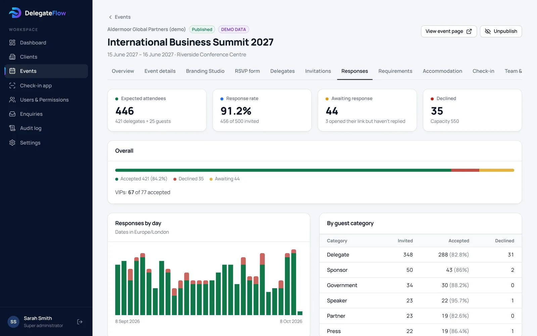
Task: Open Clients via its building icon
Action: [12, 57]
